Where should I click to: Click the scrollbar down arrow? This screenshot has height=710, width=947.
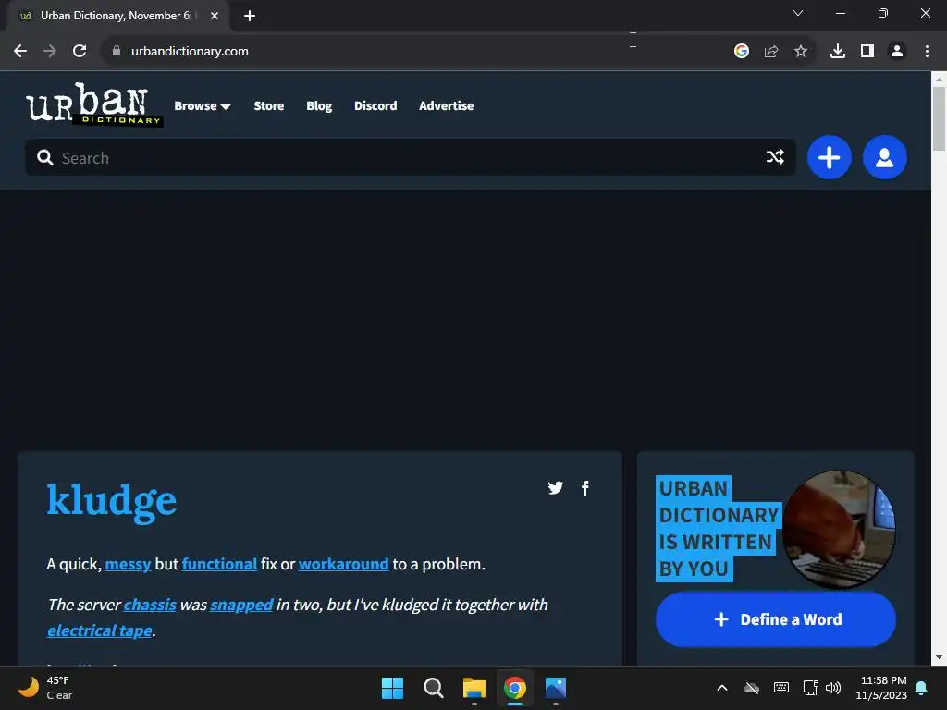tap(939, 657)
